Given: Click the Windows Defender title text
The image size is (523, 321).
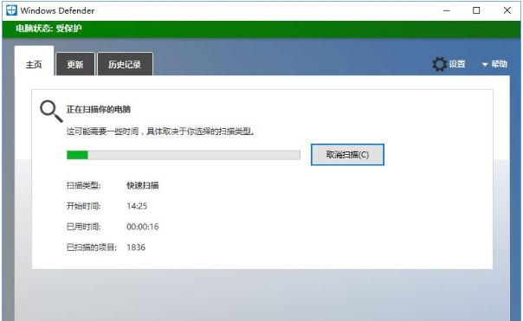Looking at the screenshot, I should tap(57, 10).
